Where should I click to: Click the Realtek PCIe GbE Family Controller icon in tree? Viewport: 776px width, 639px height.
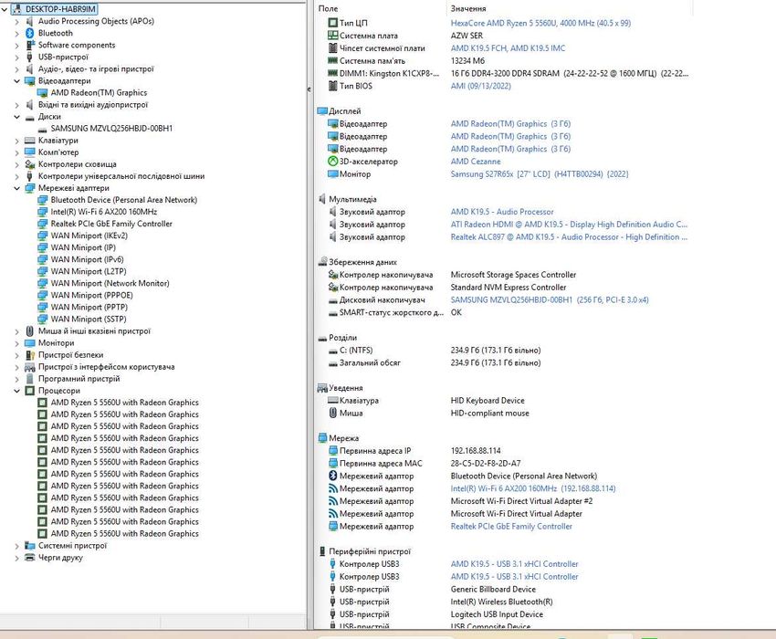click(x=43, y=224)
